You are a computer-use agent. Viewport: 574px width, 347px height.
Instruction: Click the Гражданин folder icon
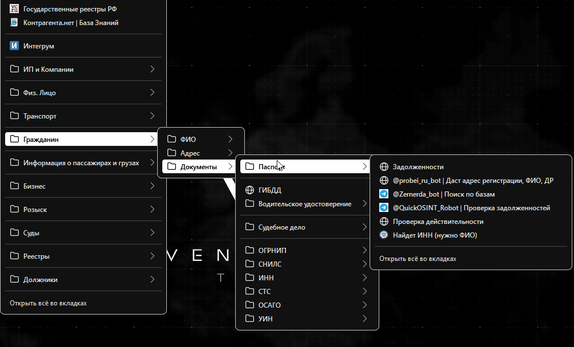tap(14, 139)
